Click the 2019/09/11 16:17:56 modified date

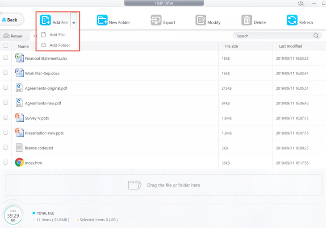pos(292,163)
